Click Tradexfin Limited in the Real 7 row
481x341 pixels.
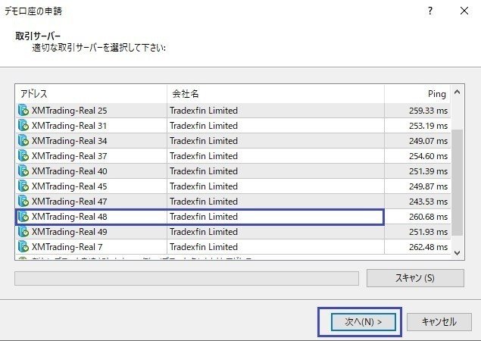pyautogui.click(x=204, y=247)
